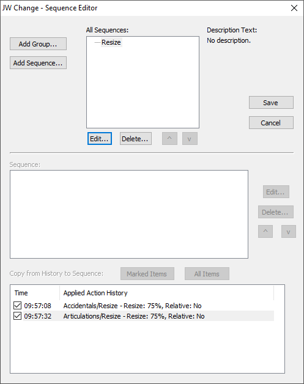Viewport: 304px width, 384px height.
Task: Cancel the Sequence Editor dialog
Action: pos(271,122)
